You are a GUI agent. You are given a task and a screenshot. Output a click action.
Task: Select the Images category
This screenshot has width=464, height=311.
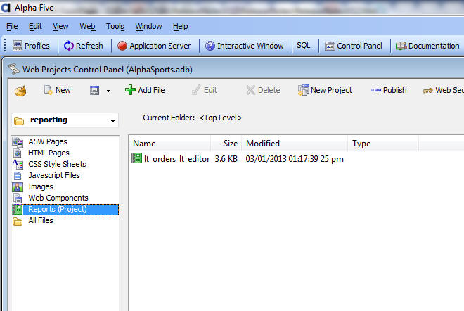41,187
